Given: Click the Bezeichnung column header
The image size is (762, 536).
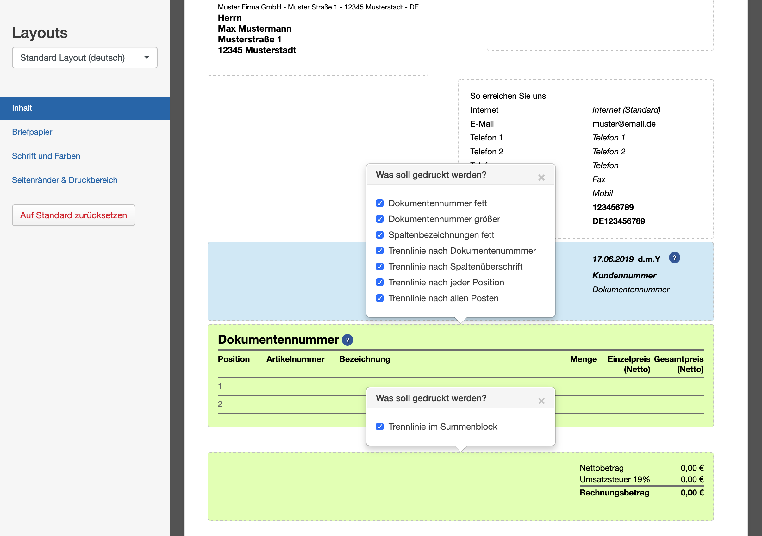Looking at the screenshot, I should point(365,359).
